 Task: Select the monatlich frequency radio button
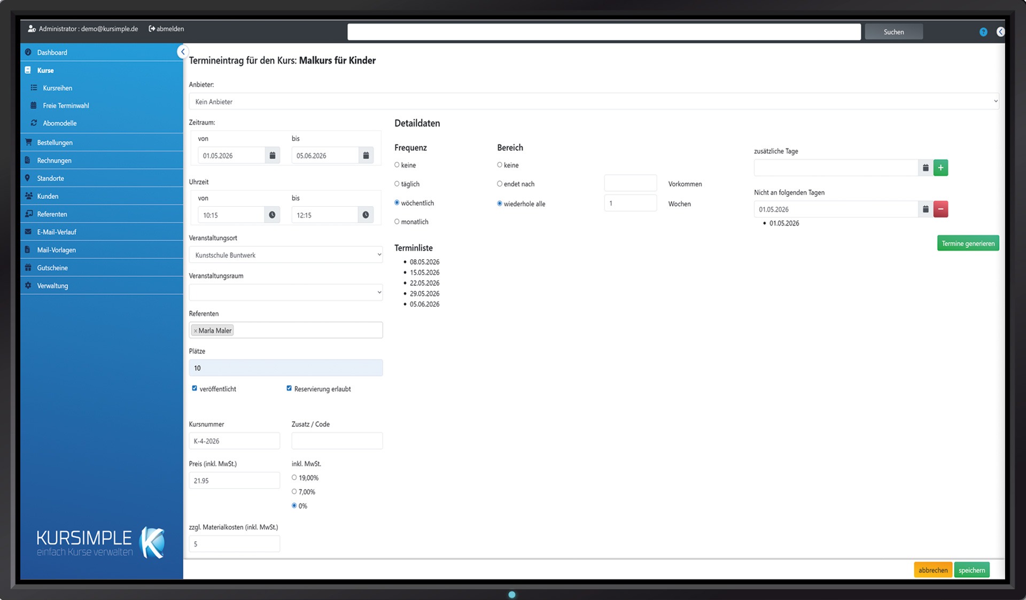coord(397,222)
